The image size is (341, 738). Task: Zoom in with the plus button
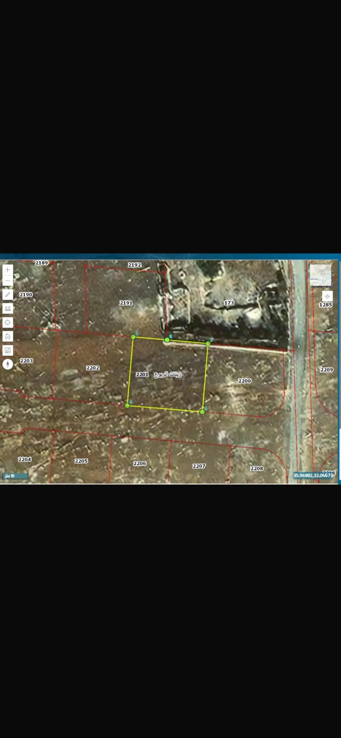pos(8,270)
